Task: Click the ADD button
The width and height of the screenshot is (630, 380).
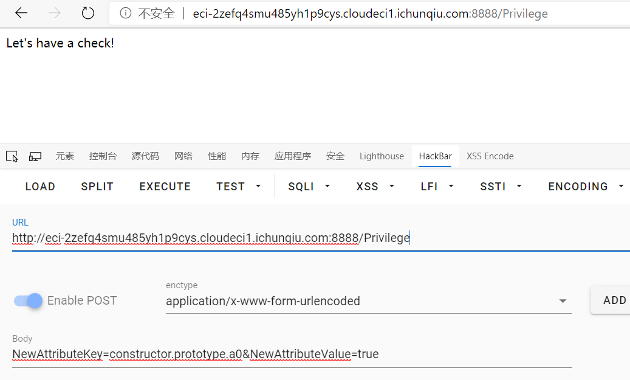Action: pyautogui.click(x=614, y=300)
